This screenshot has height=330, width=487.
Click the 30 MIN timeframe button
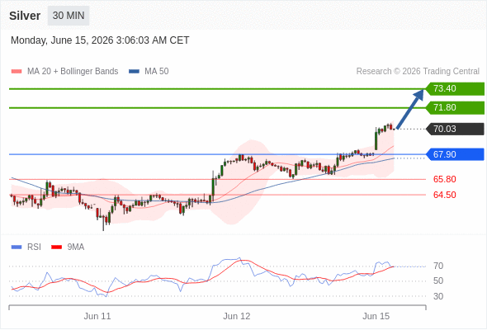[x=69, y=16]
